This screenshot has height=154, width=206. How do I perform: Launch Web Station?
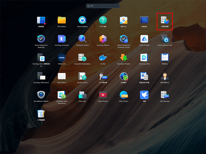coord(124,95)
